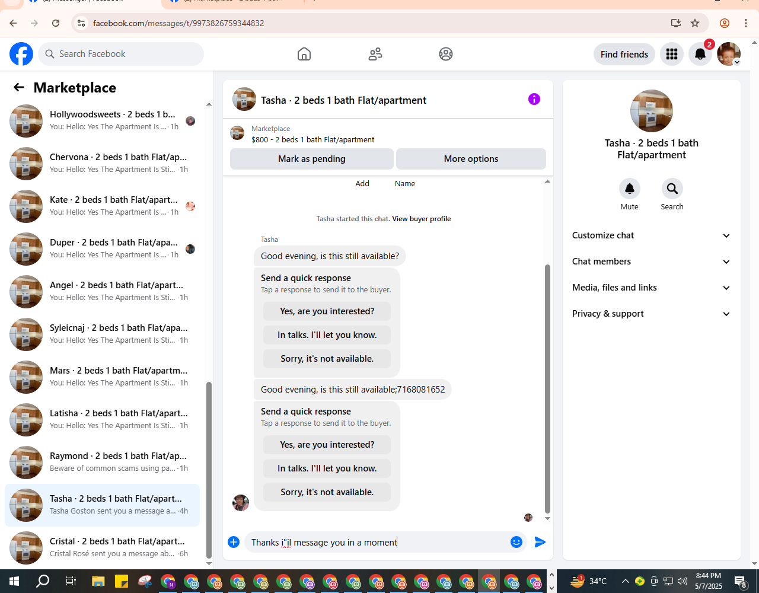The height and width of the screenshot is (593, 759).
Task: Open More options for listing
Action: pyautogui.click(x=471, y=159)
